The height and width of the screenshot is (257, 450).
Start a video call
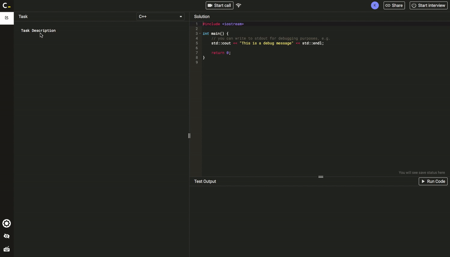tap(219, 6)
